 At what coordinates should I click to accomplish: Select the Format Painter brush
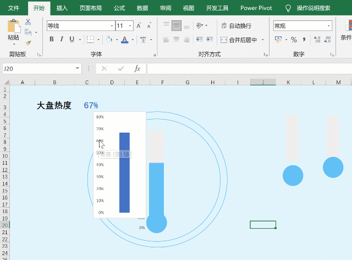point(28,43)
